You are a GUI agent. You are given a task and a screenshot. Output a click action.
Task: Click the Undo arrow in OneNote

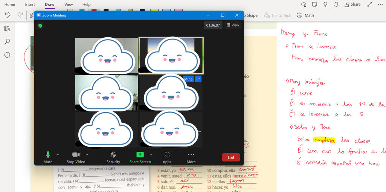point(8,15)
